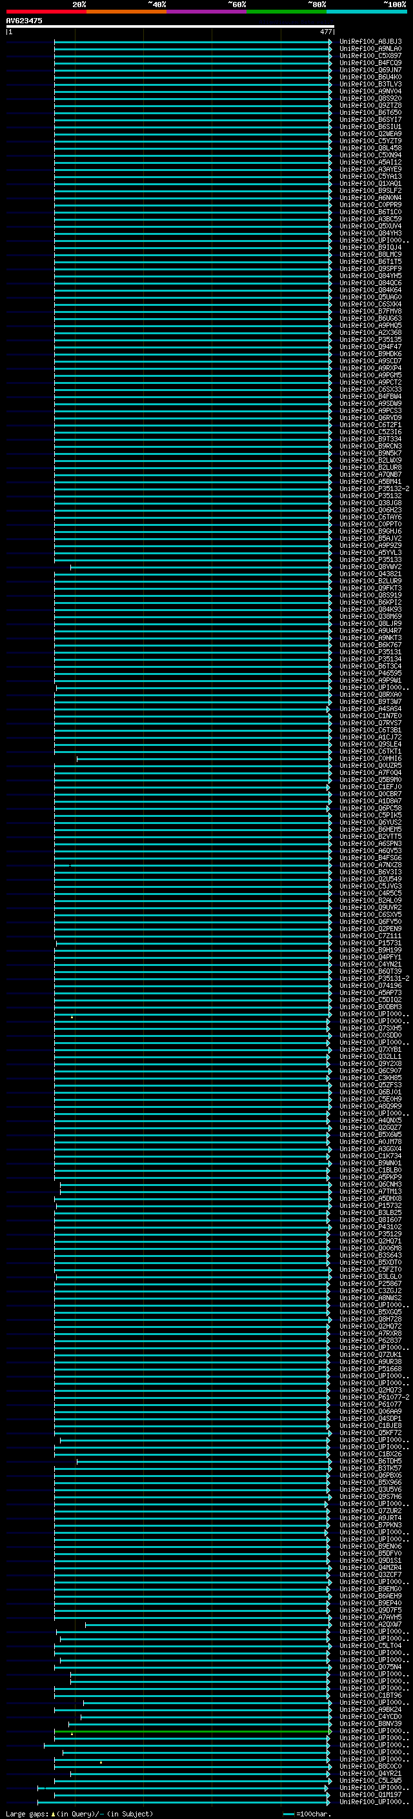
Task: Click the green ~80% legend segment
Action: coord(287,12)
